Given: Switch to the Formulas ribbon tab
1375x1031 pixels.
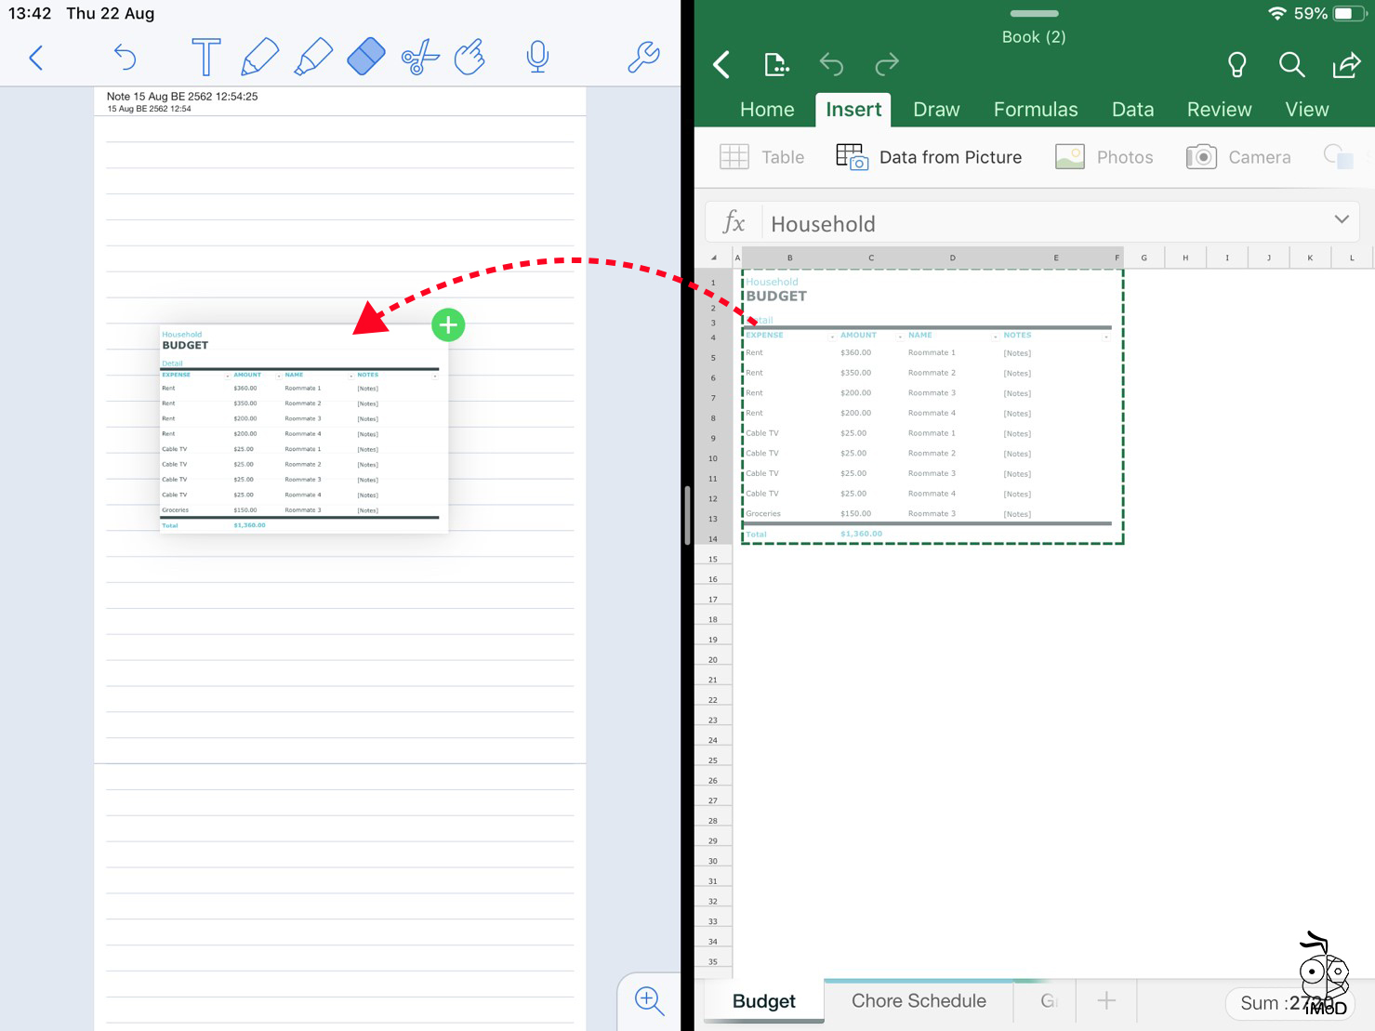Looking at the screenshot, I should click(x=1036, y=109).
